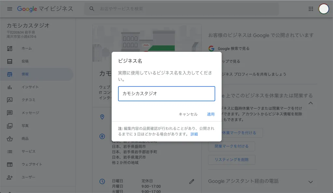Click the ユーザー add person icon

click(x=9, y=177)
